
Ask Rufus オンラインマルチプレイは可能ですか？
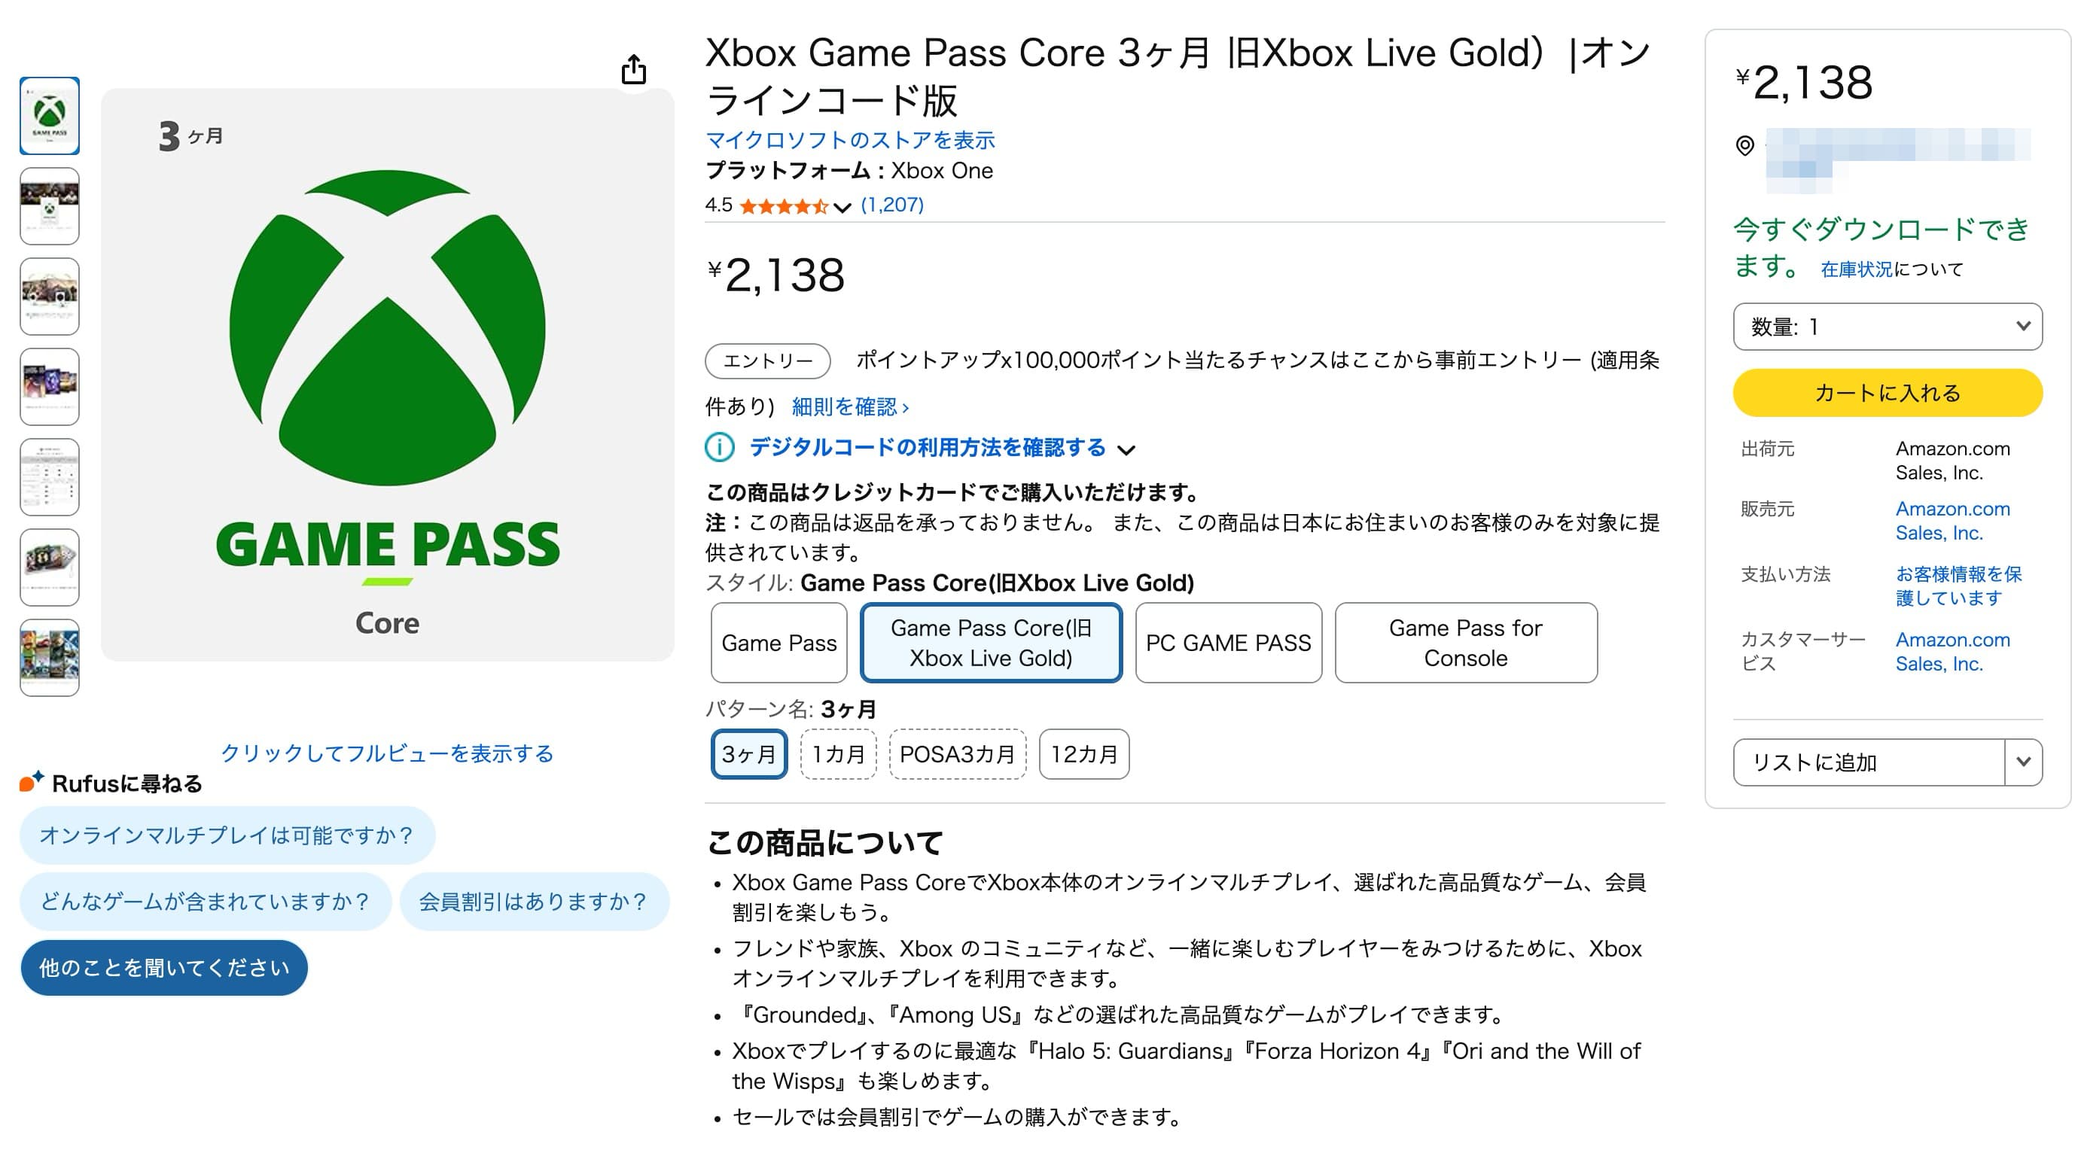[x=227, y=835]
